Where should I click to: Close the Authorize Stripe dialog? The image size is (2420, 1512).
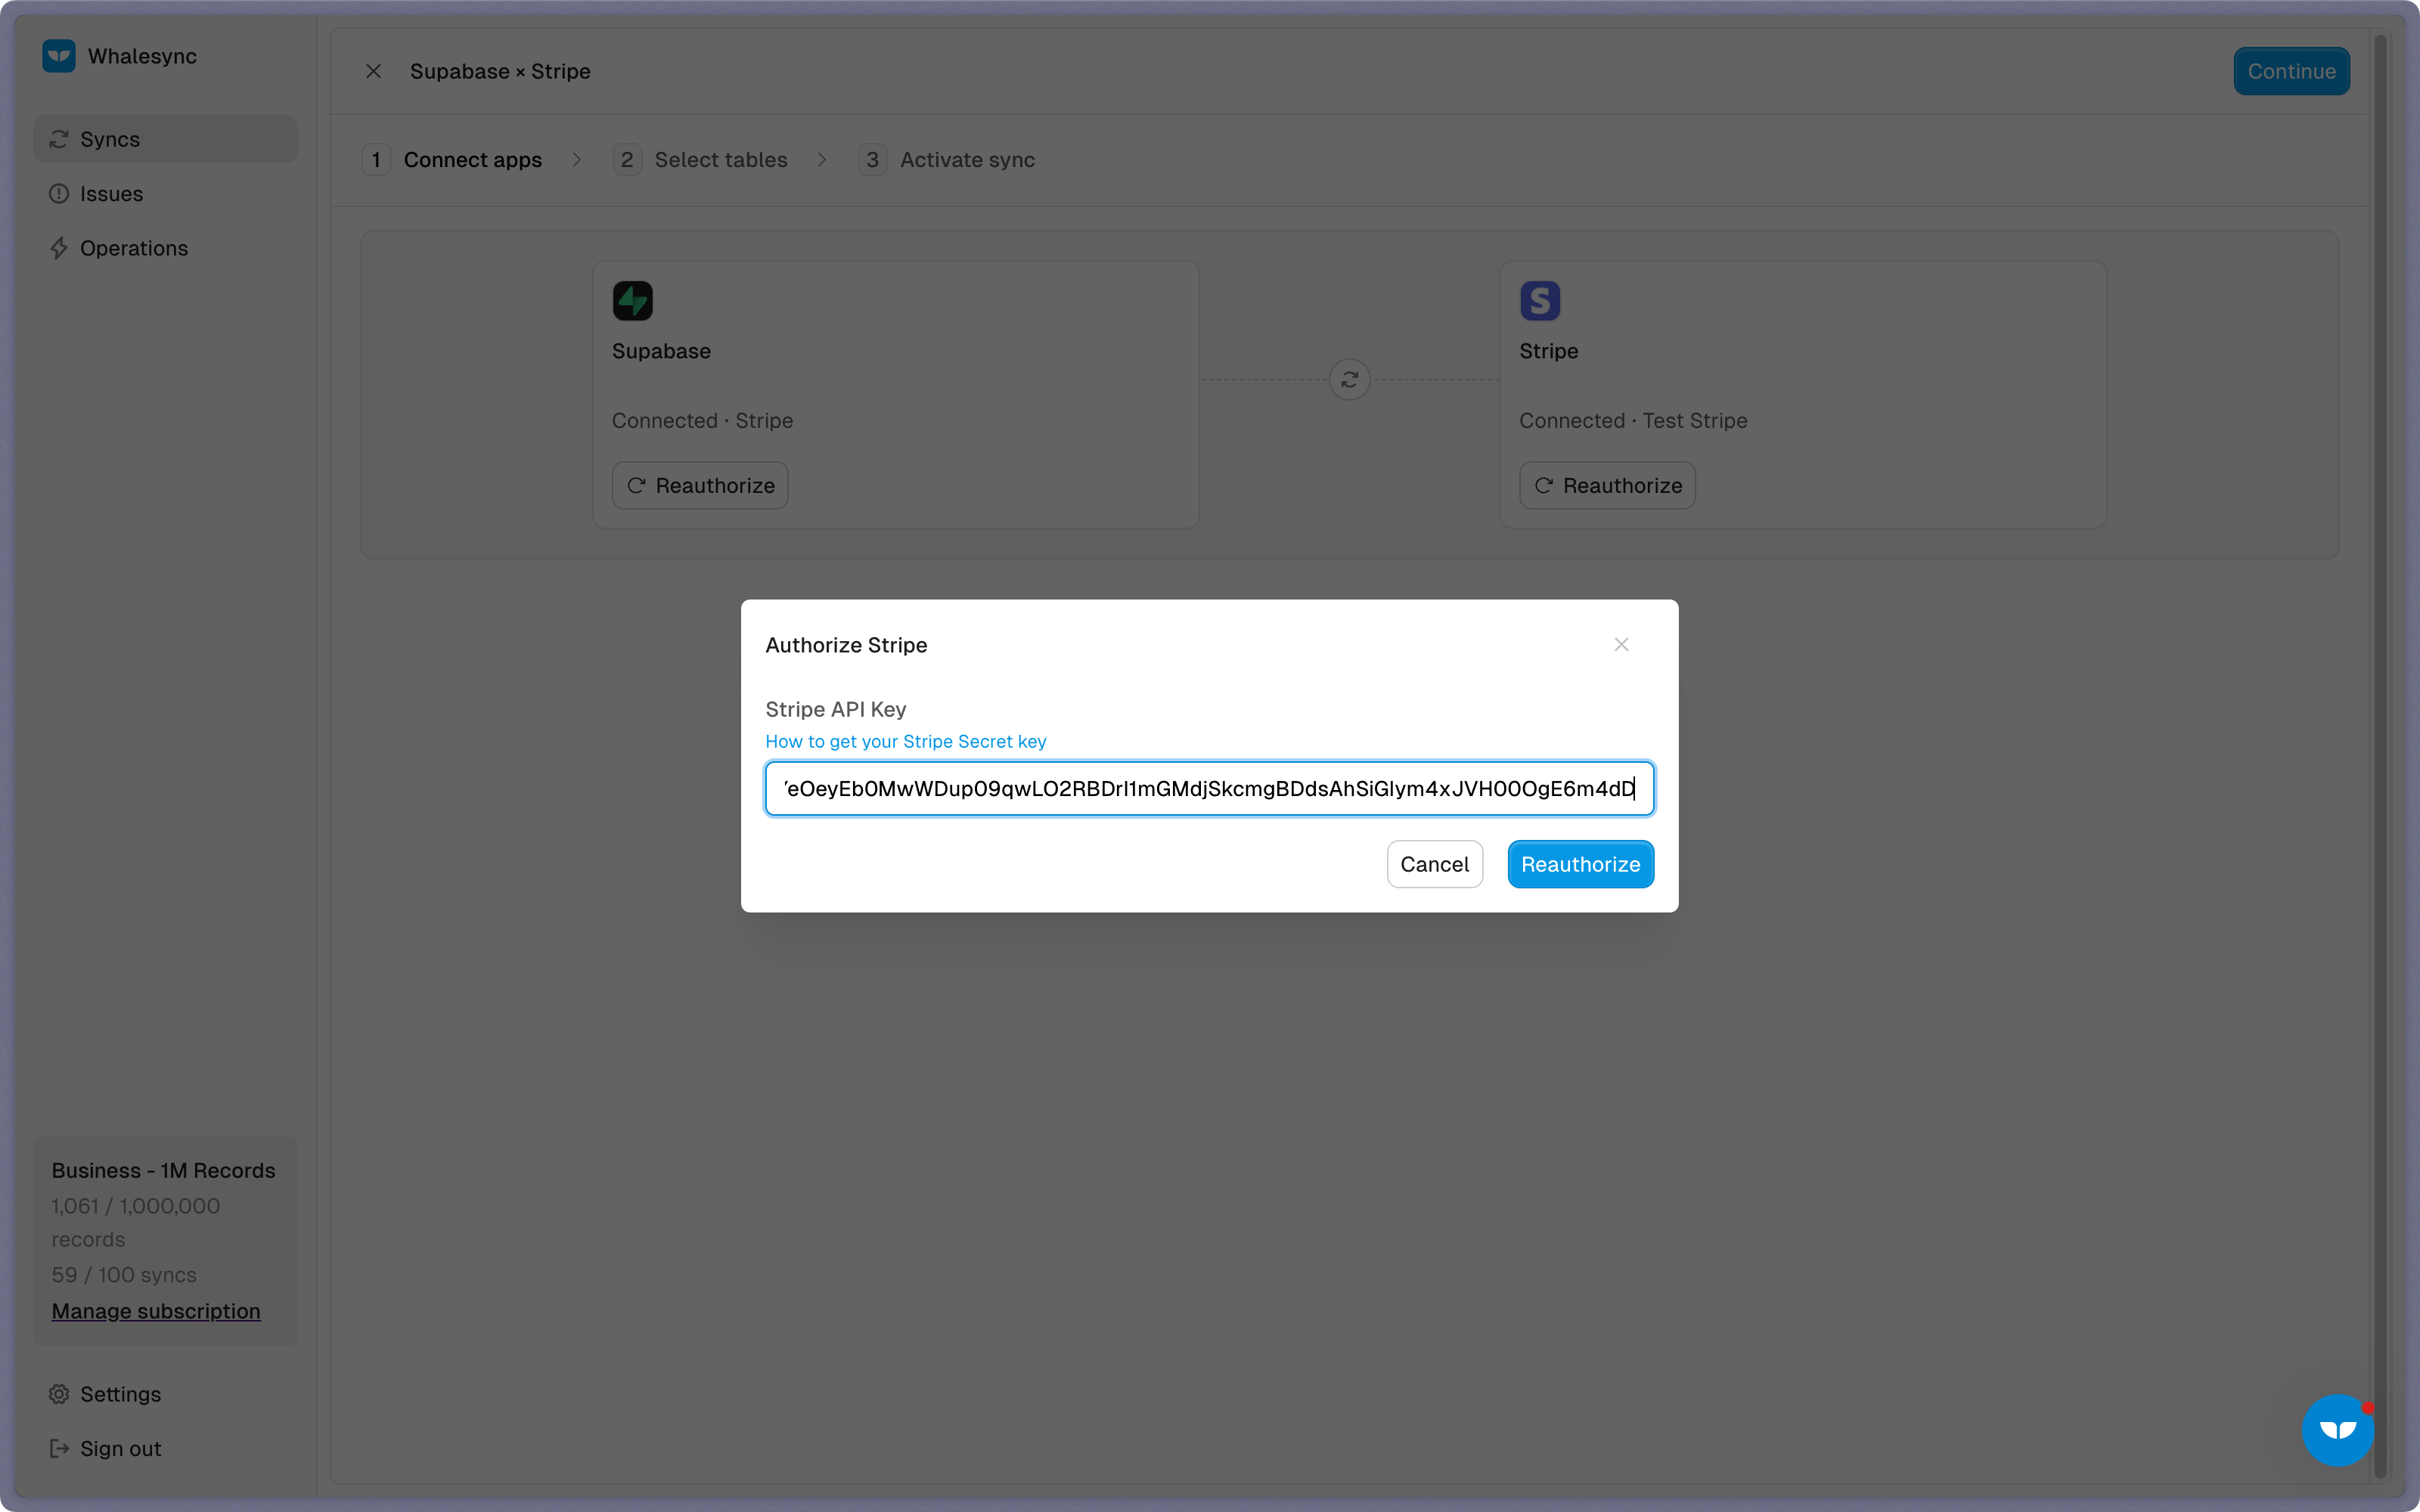[1621, 645]
